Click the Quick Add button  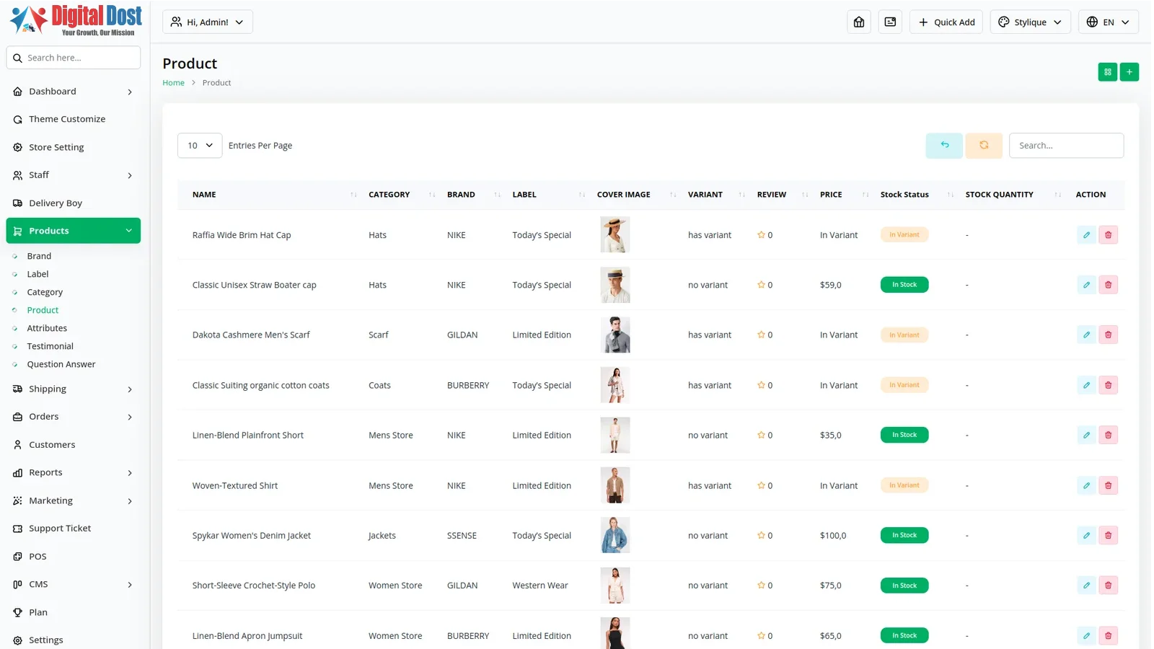(x=946, y=22)
